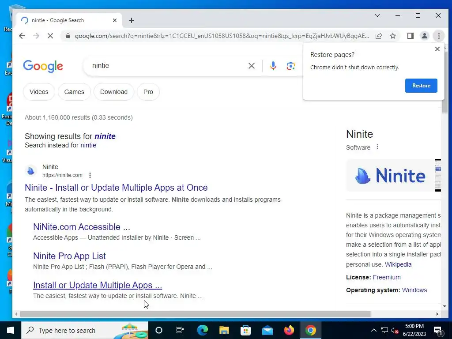Search instead for nintie
Image resolution: width=452 pixels, height=339 pixels.
[88, 145]
